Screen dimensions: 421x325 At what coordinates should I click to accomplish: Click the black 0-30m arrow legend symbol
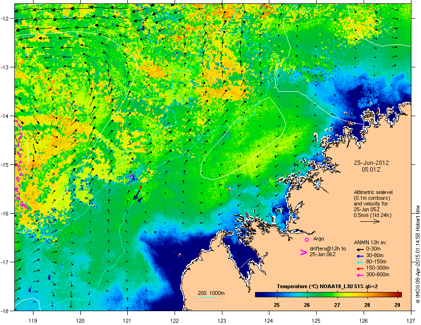[x=360, y=249]
